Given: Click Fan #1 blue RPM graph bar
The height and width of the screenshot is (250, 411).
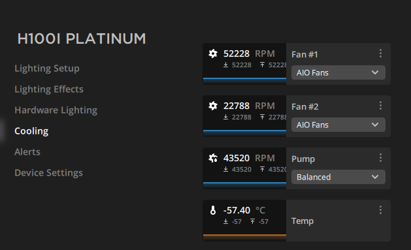Looking at the screenshot, I should point(244,81).
